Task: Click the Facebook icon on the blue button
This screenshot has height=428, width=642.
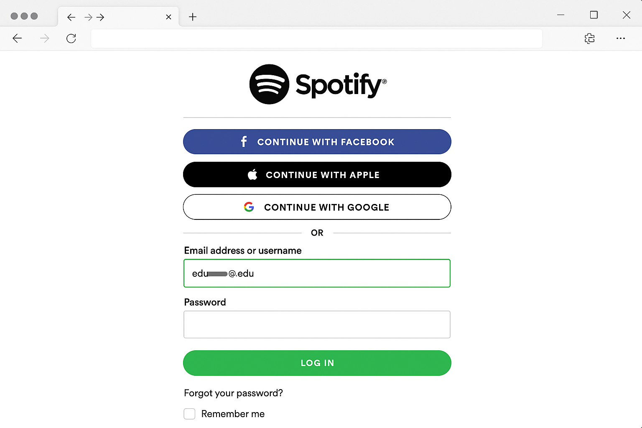Action: (244, 142)
